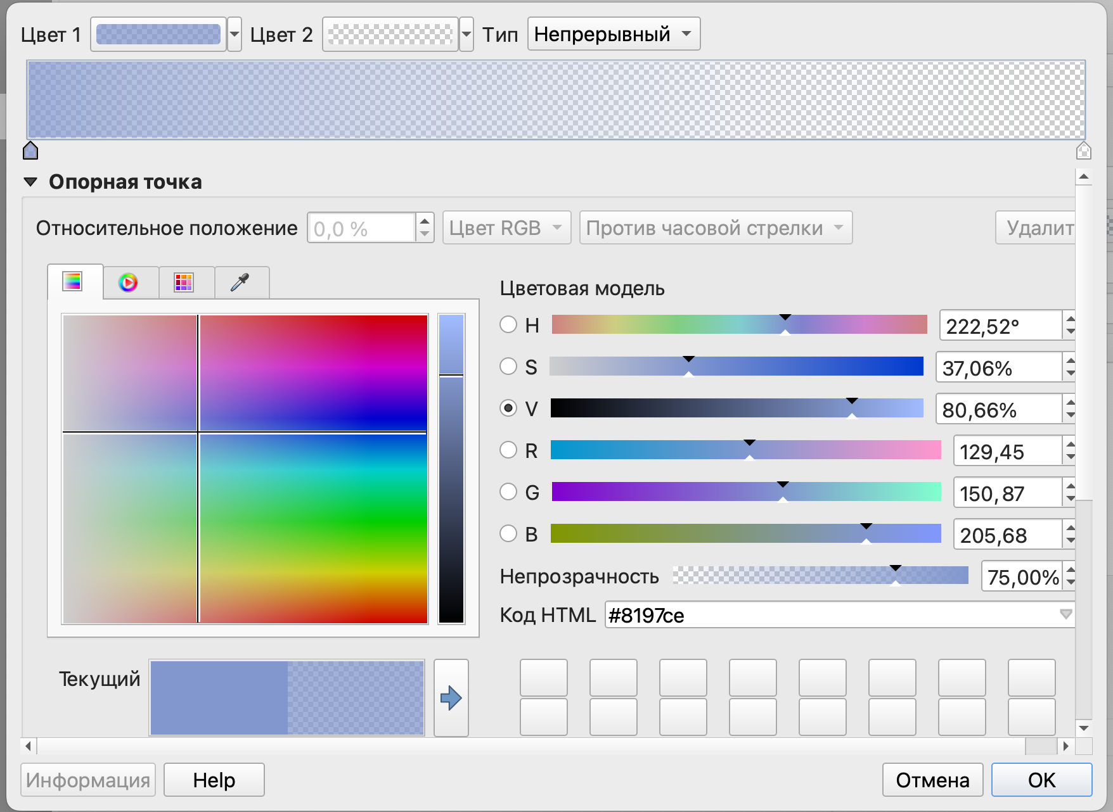
Task: Click the Непрозрачность opacity slider
Action: coord(820,576)
